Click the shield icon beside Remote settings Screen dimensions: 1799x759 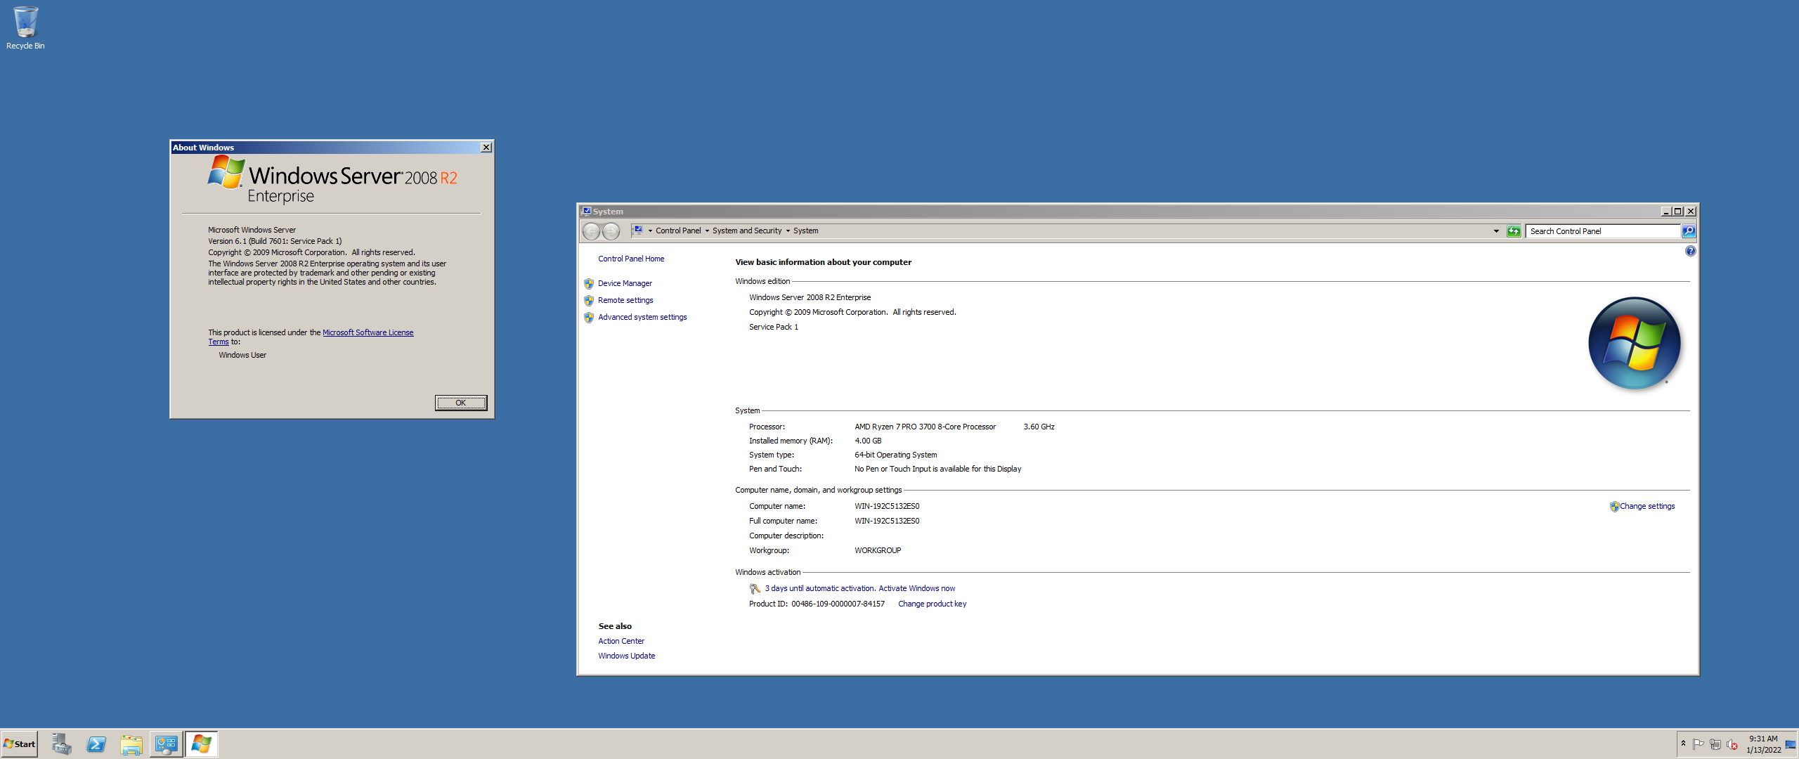coord(589,301)
